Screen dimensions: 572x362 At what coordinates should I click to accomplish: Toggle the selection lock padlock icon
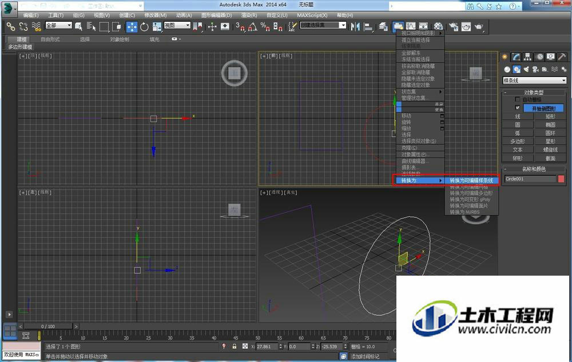234,347
